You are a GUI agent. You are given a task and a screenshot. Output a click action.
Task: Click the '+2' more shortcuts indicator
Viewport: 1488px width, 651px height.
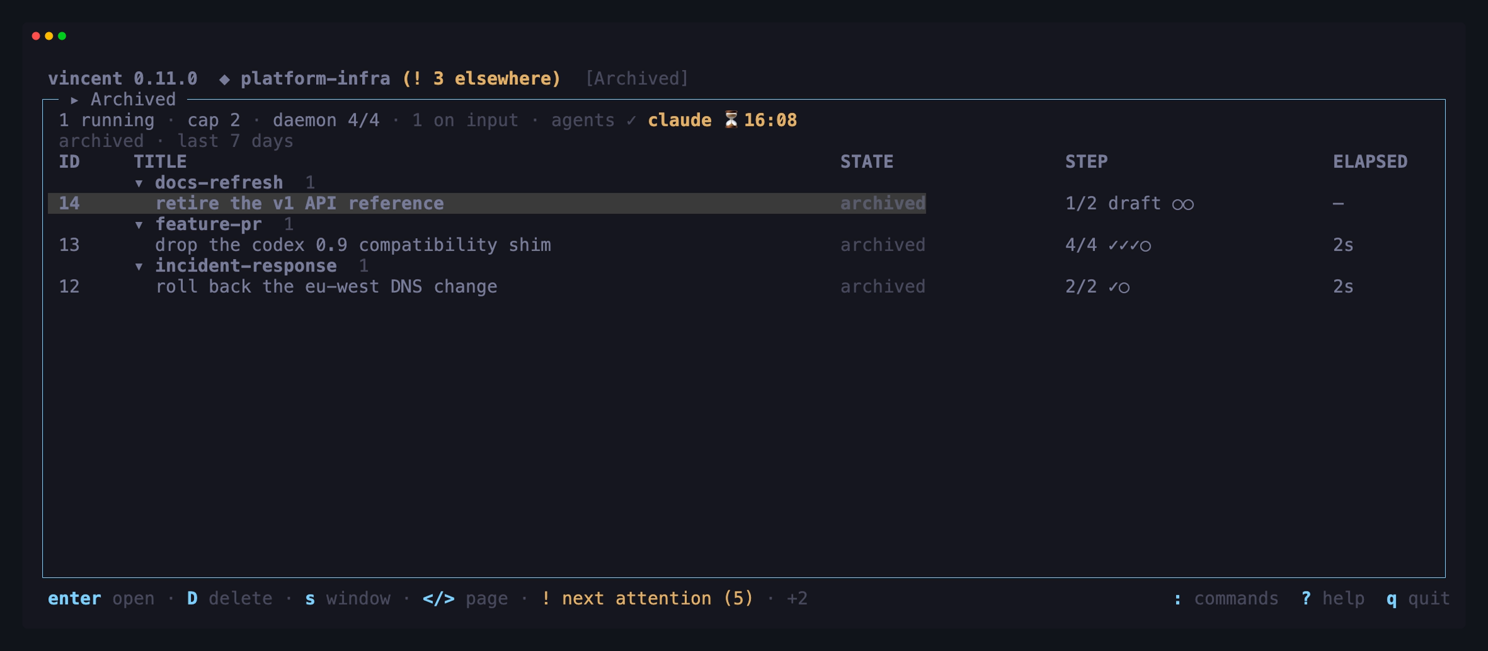point(797,598)
